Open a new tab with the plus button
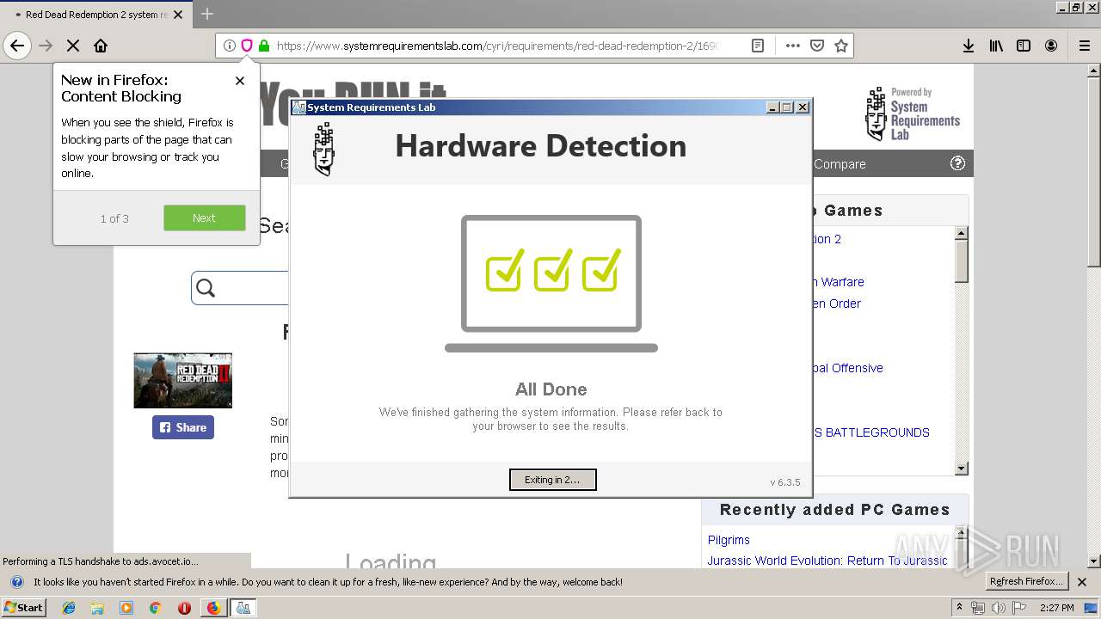Viewport: 1101px width, 619px height. pyautogui.click(x=207, y=14)
